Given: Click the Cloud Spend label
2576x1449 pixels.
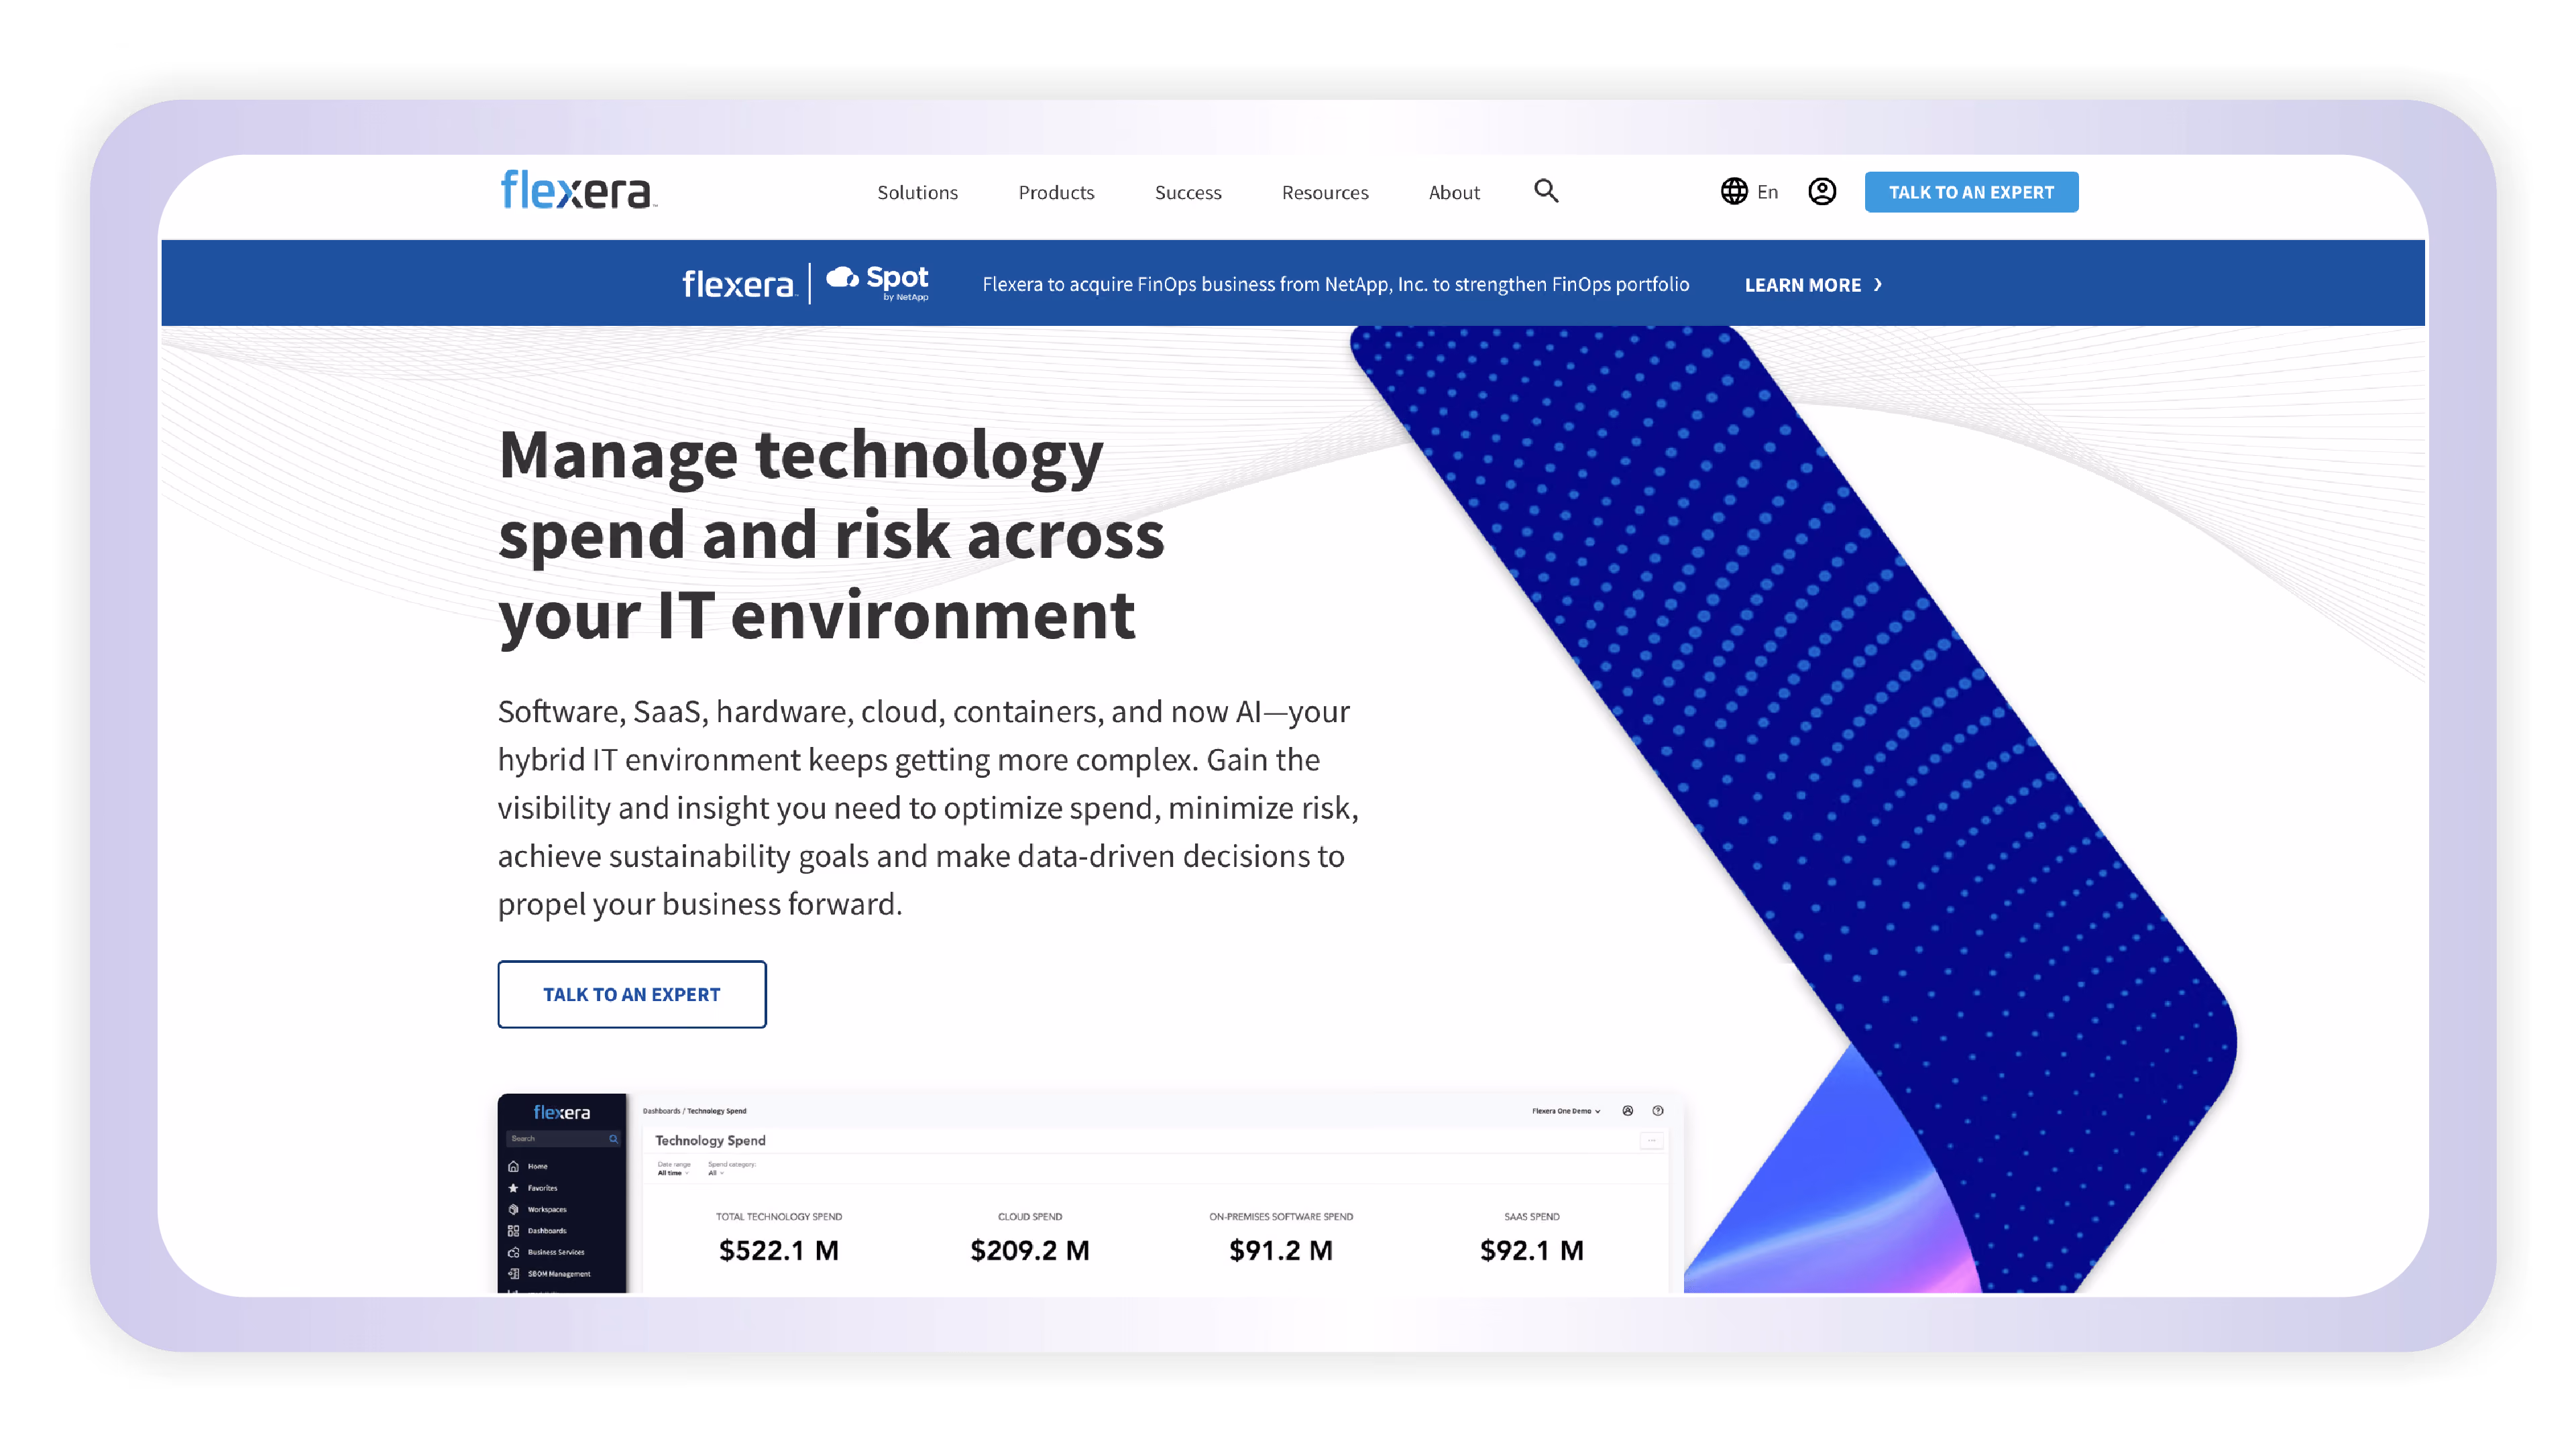Looking at the screenshot, I should coord(1030,1217).
